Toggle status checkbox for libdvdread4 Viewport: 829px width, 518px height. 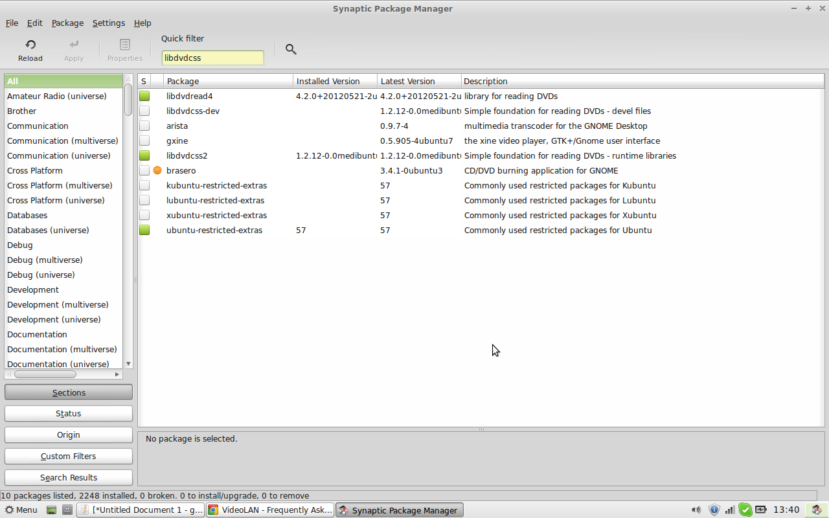[x=144, y=96]
